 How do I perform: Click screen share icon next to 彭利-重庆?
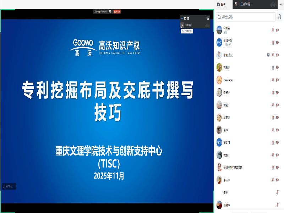268,55
